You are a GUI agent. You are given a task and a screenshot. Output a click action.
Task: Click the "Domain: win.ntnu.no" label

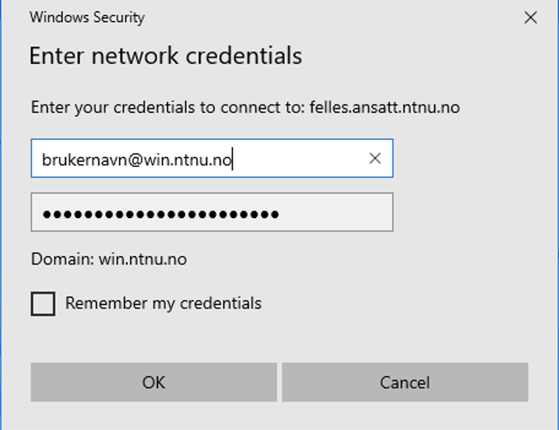(x=109, y=259)
